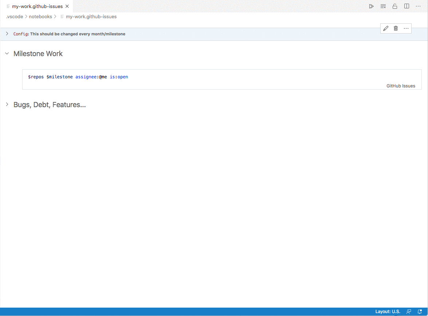Click the GitHub Issues language picker
Viewport: 428px width, 316px height.
401,86
